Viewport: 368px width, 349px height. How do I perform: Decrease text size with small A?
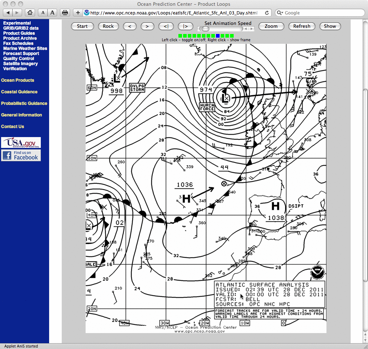[43, 13]
